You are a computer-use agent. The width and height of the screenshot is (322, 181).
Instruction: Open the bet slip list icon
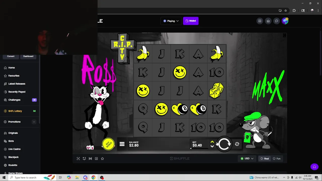pyautogui.click(x=260, y=21)
